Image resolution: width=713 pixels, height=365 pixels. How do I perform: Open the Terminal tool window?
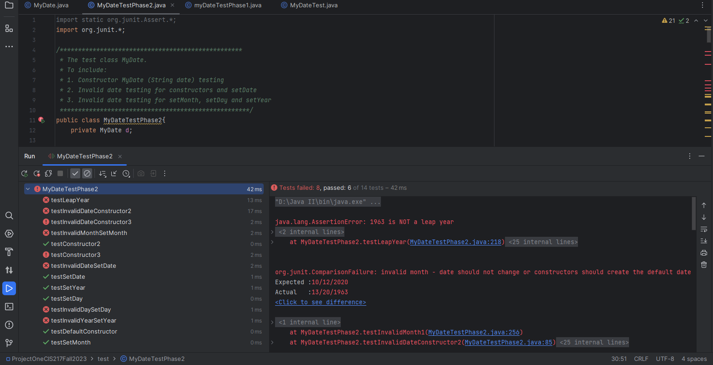(x=9, y=307)
